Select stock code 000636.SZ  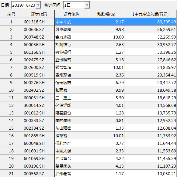(34, 29)
